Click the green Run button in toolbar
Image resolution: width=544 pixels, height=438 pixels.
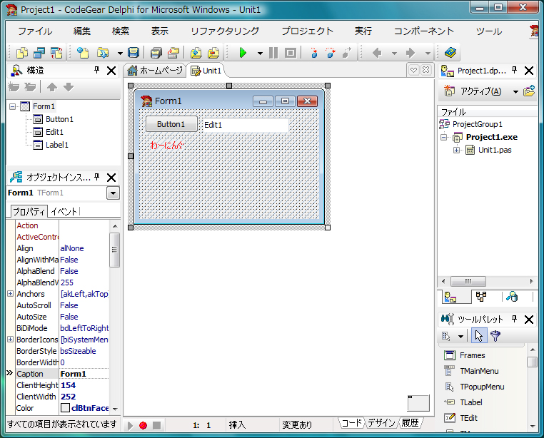click(x=243, y=53)
